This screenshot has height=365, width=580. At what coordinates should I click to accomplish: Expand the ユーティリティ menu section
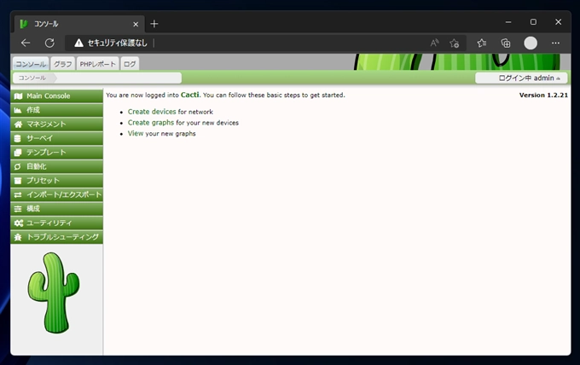(56, 223)
